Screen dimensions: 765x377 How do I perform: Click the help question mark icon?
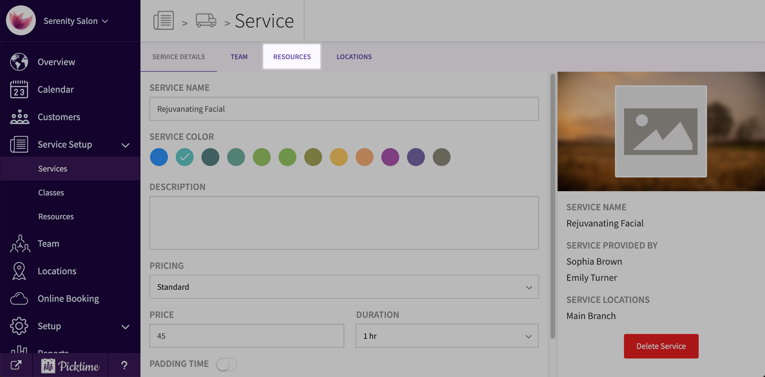124,365
